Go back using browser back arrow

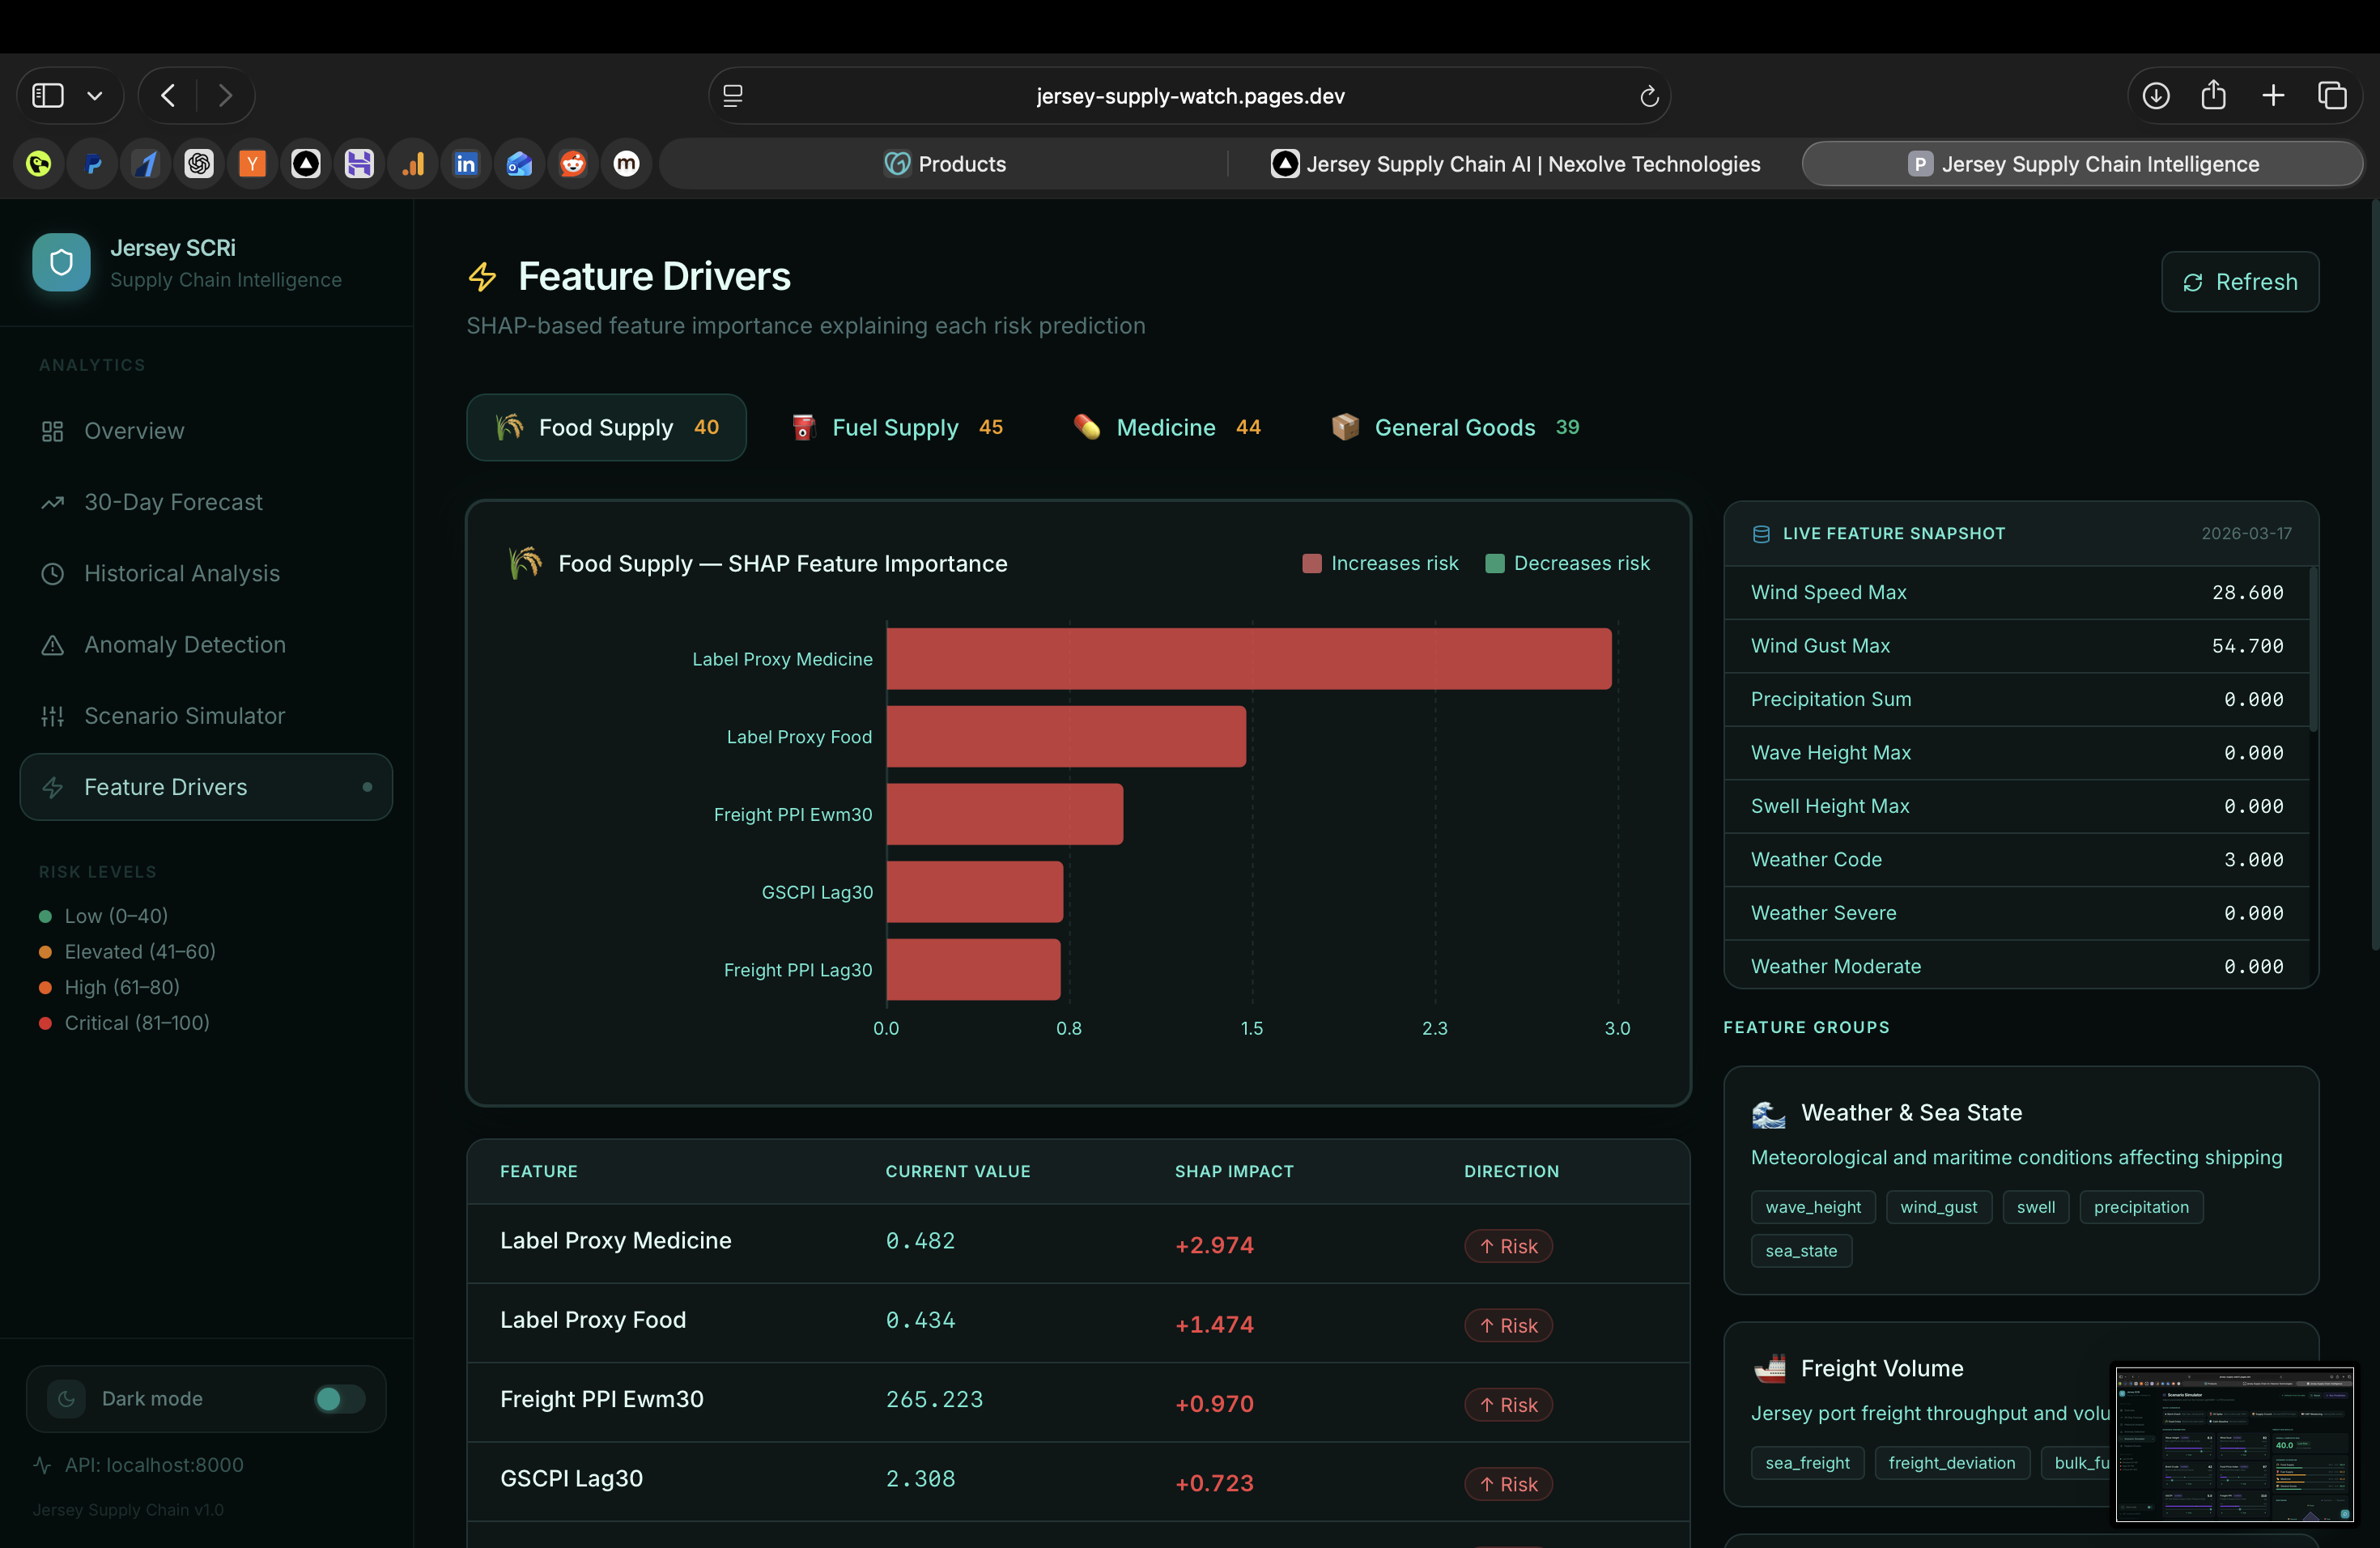(x=168, y=96)
